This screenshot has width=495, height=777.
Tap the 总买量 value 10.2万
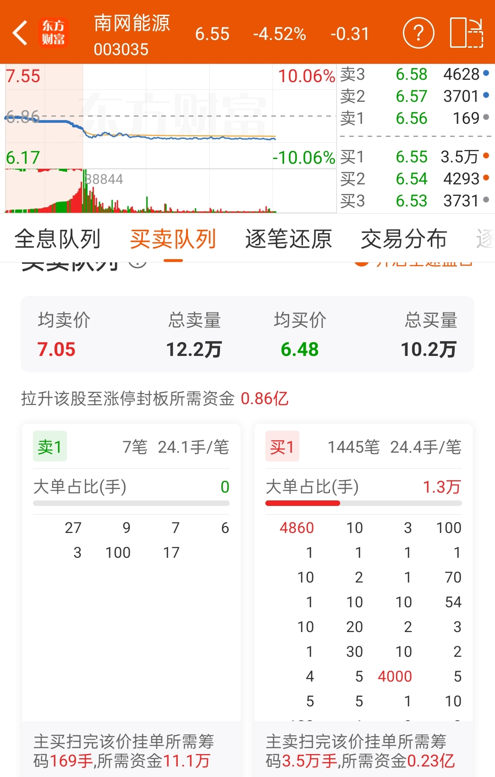(x=429, y=350)
